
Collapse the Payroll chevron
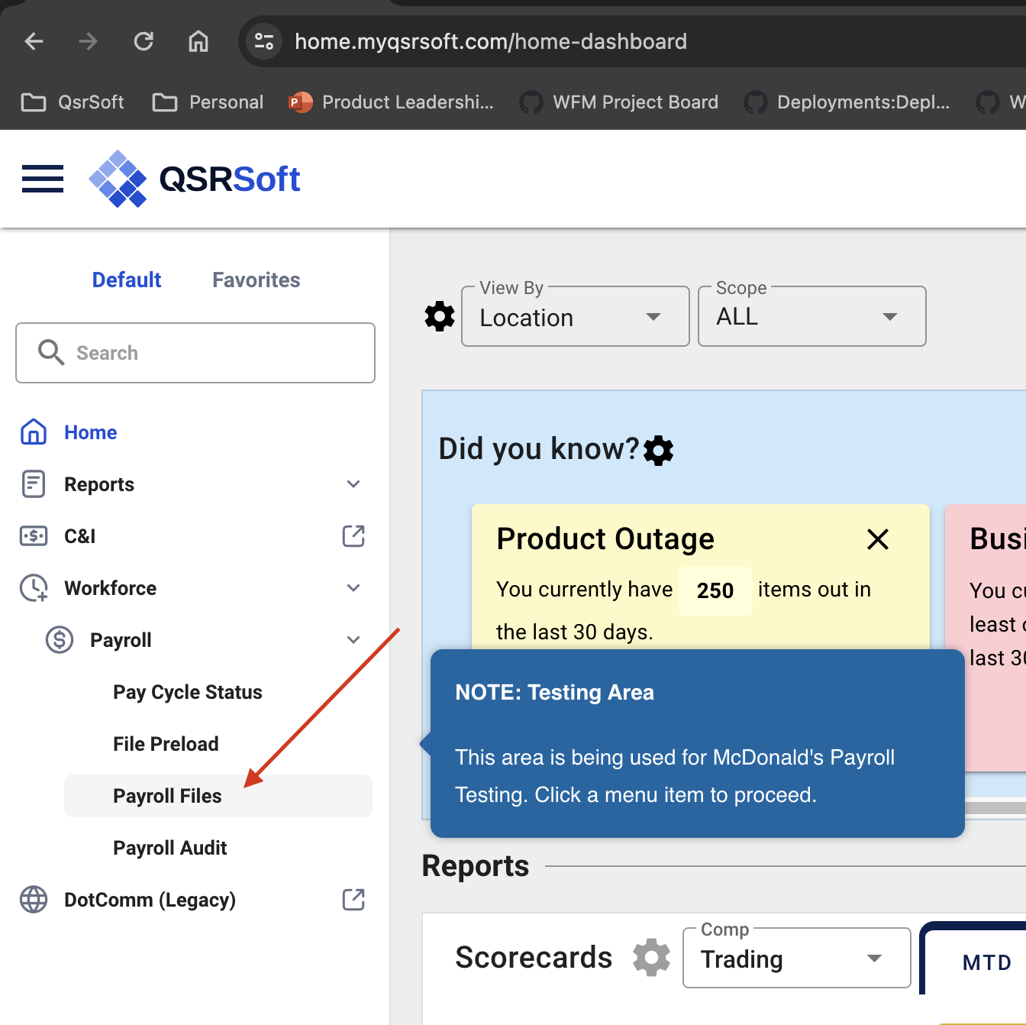pyautogui.click(x=353, y=640)
